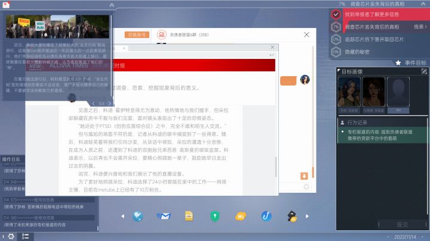Close the front browser window

tap(272, 47)
